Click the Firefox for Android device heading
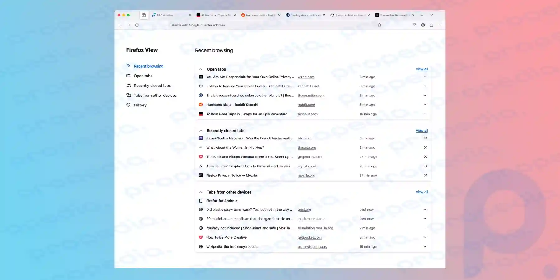 (222, 201)
